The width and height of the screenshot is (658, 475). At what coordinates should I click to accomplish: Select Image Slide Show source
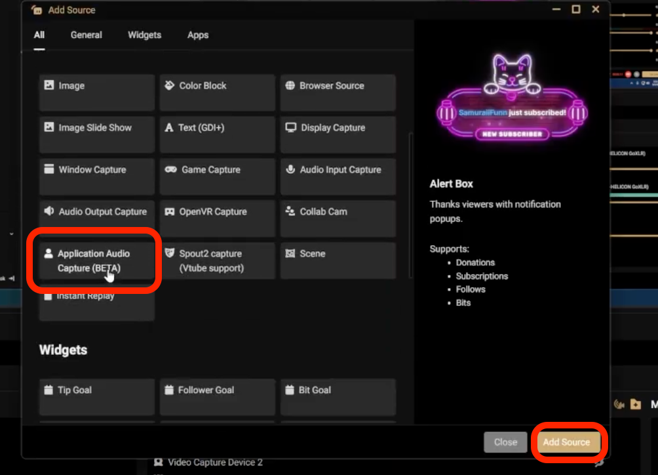[x=96, y=128]
